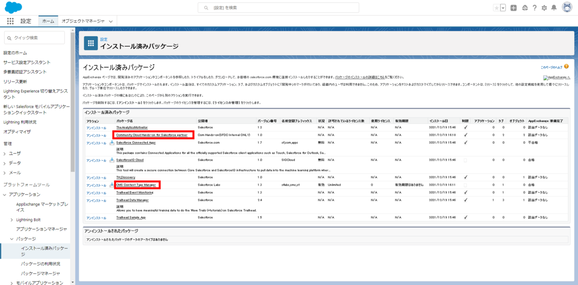
Task: Expand the Lightning Bolt tree node
Action: point(12,220)
